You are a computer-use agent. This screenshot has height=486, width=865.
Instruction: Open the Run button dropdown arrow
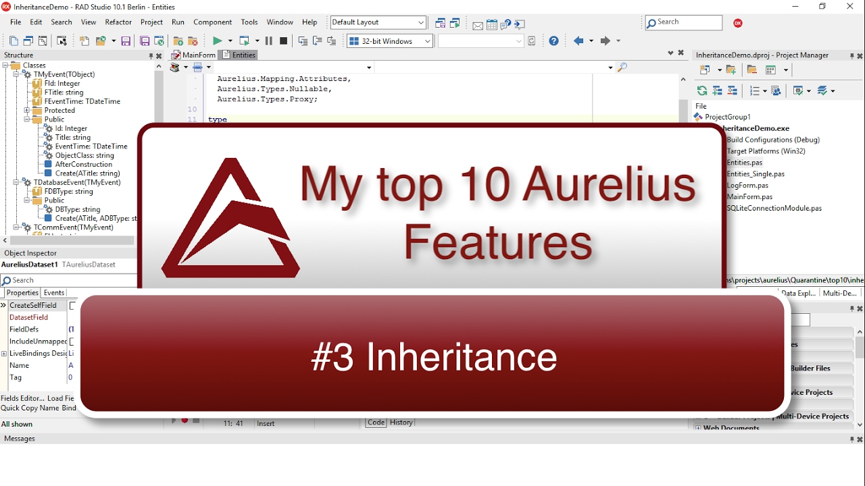pyautogui.click(x=230, y=41)
